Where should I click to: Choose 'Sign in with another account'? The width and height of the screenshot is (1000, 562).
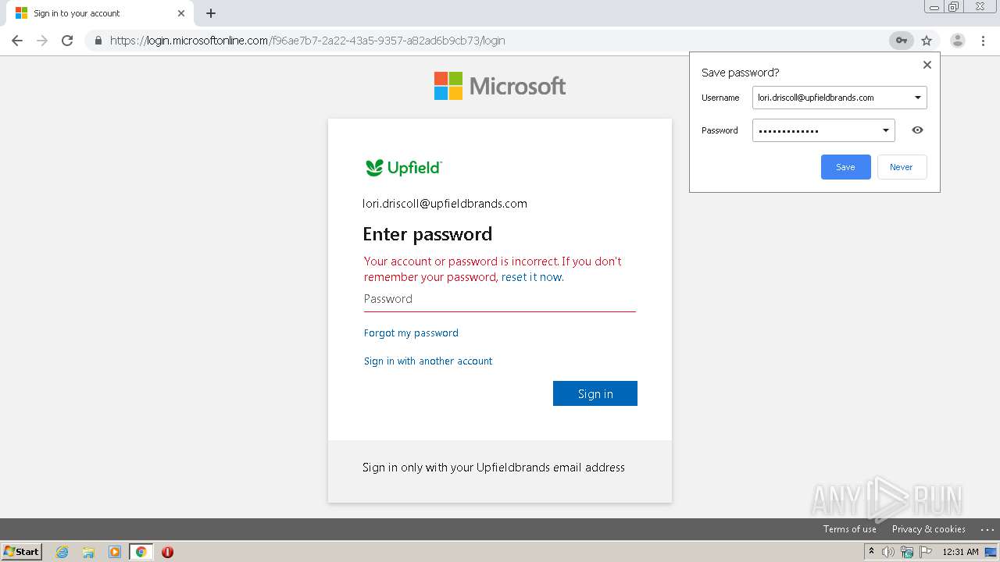pyautogui.click(x=428, y=361)
